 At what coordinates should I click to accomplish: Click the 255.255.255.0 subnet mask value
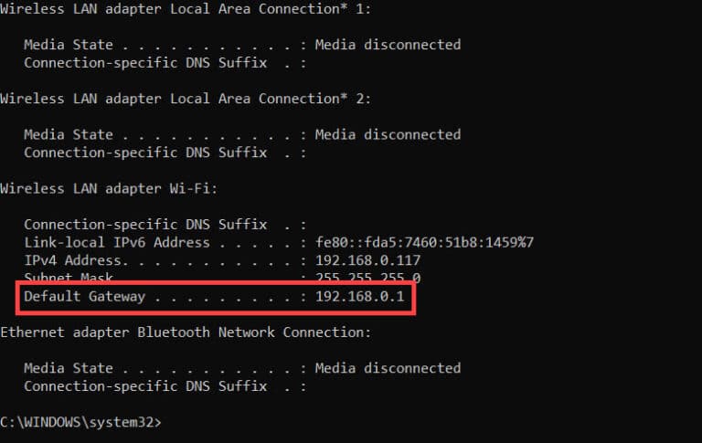click(367, 278)
